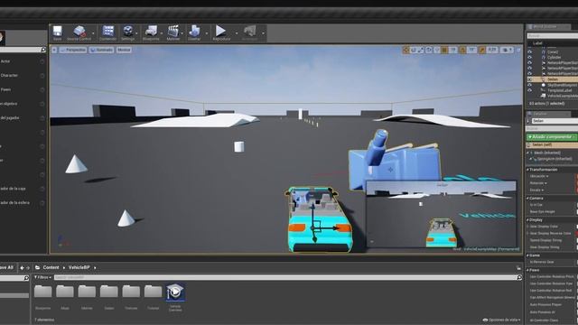Open the Matinee clapperboard icon

173,32
